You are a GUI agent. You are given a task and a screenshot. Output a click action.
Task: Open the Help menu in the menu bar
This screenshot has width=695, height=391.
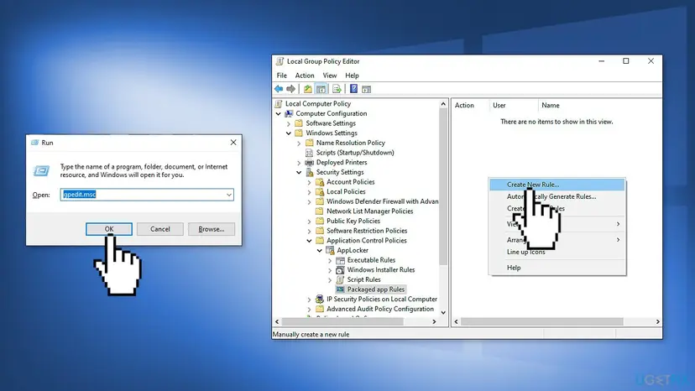[x=352, y=76]
